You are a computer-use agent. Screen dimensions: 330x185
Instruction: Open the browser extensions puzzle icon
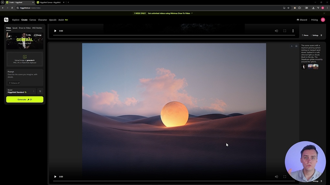pyautogui.click(x=300, y=8)
